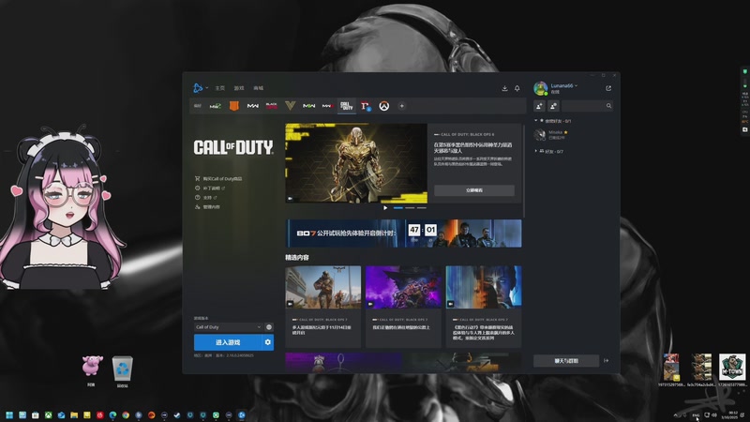750x422 pixels.
Task: Open the patch notes link
Action: point(210,188)
